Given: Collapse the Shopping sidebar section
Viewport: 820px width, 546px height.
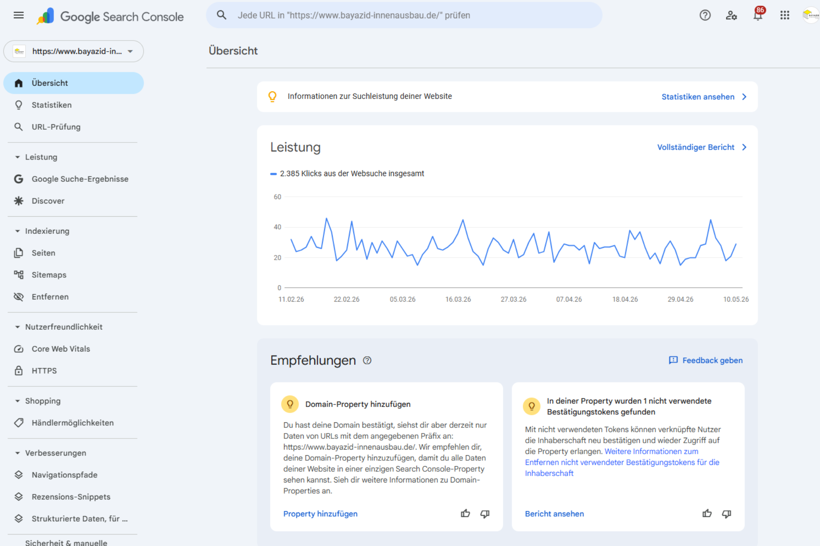Looking at the screenshot, I should (x=18, y=401).
